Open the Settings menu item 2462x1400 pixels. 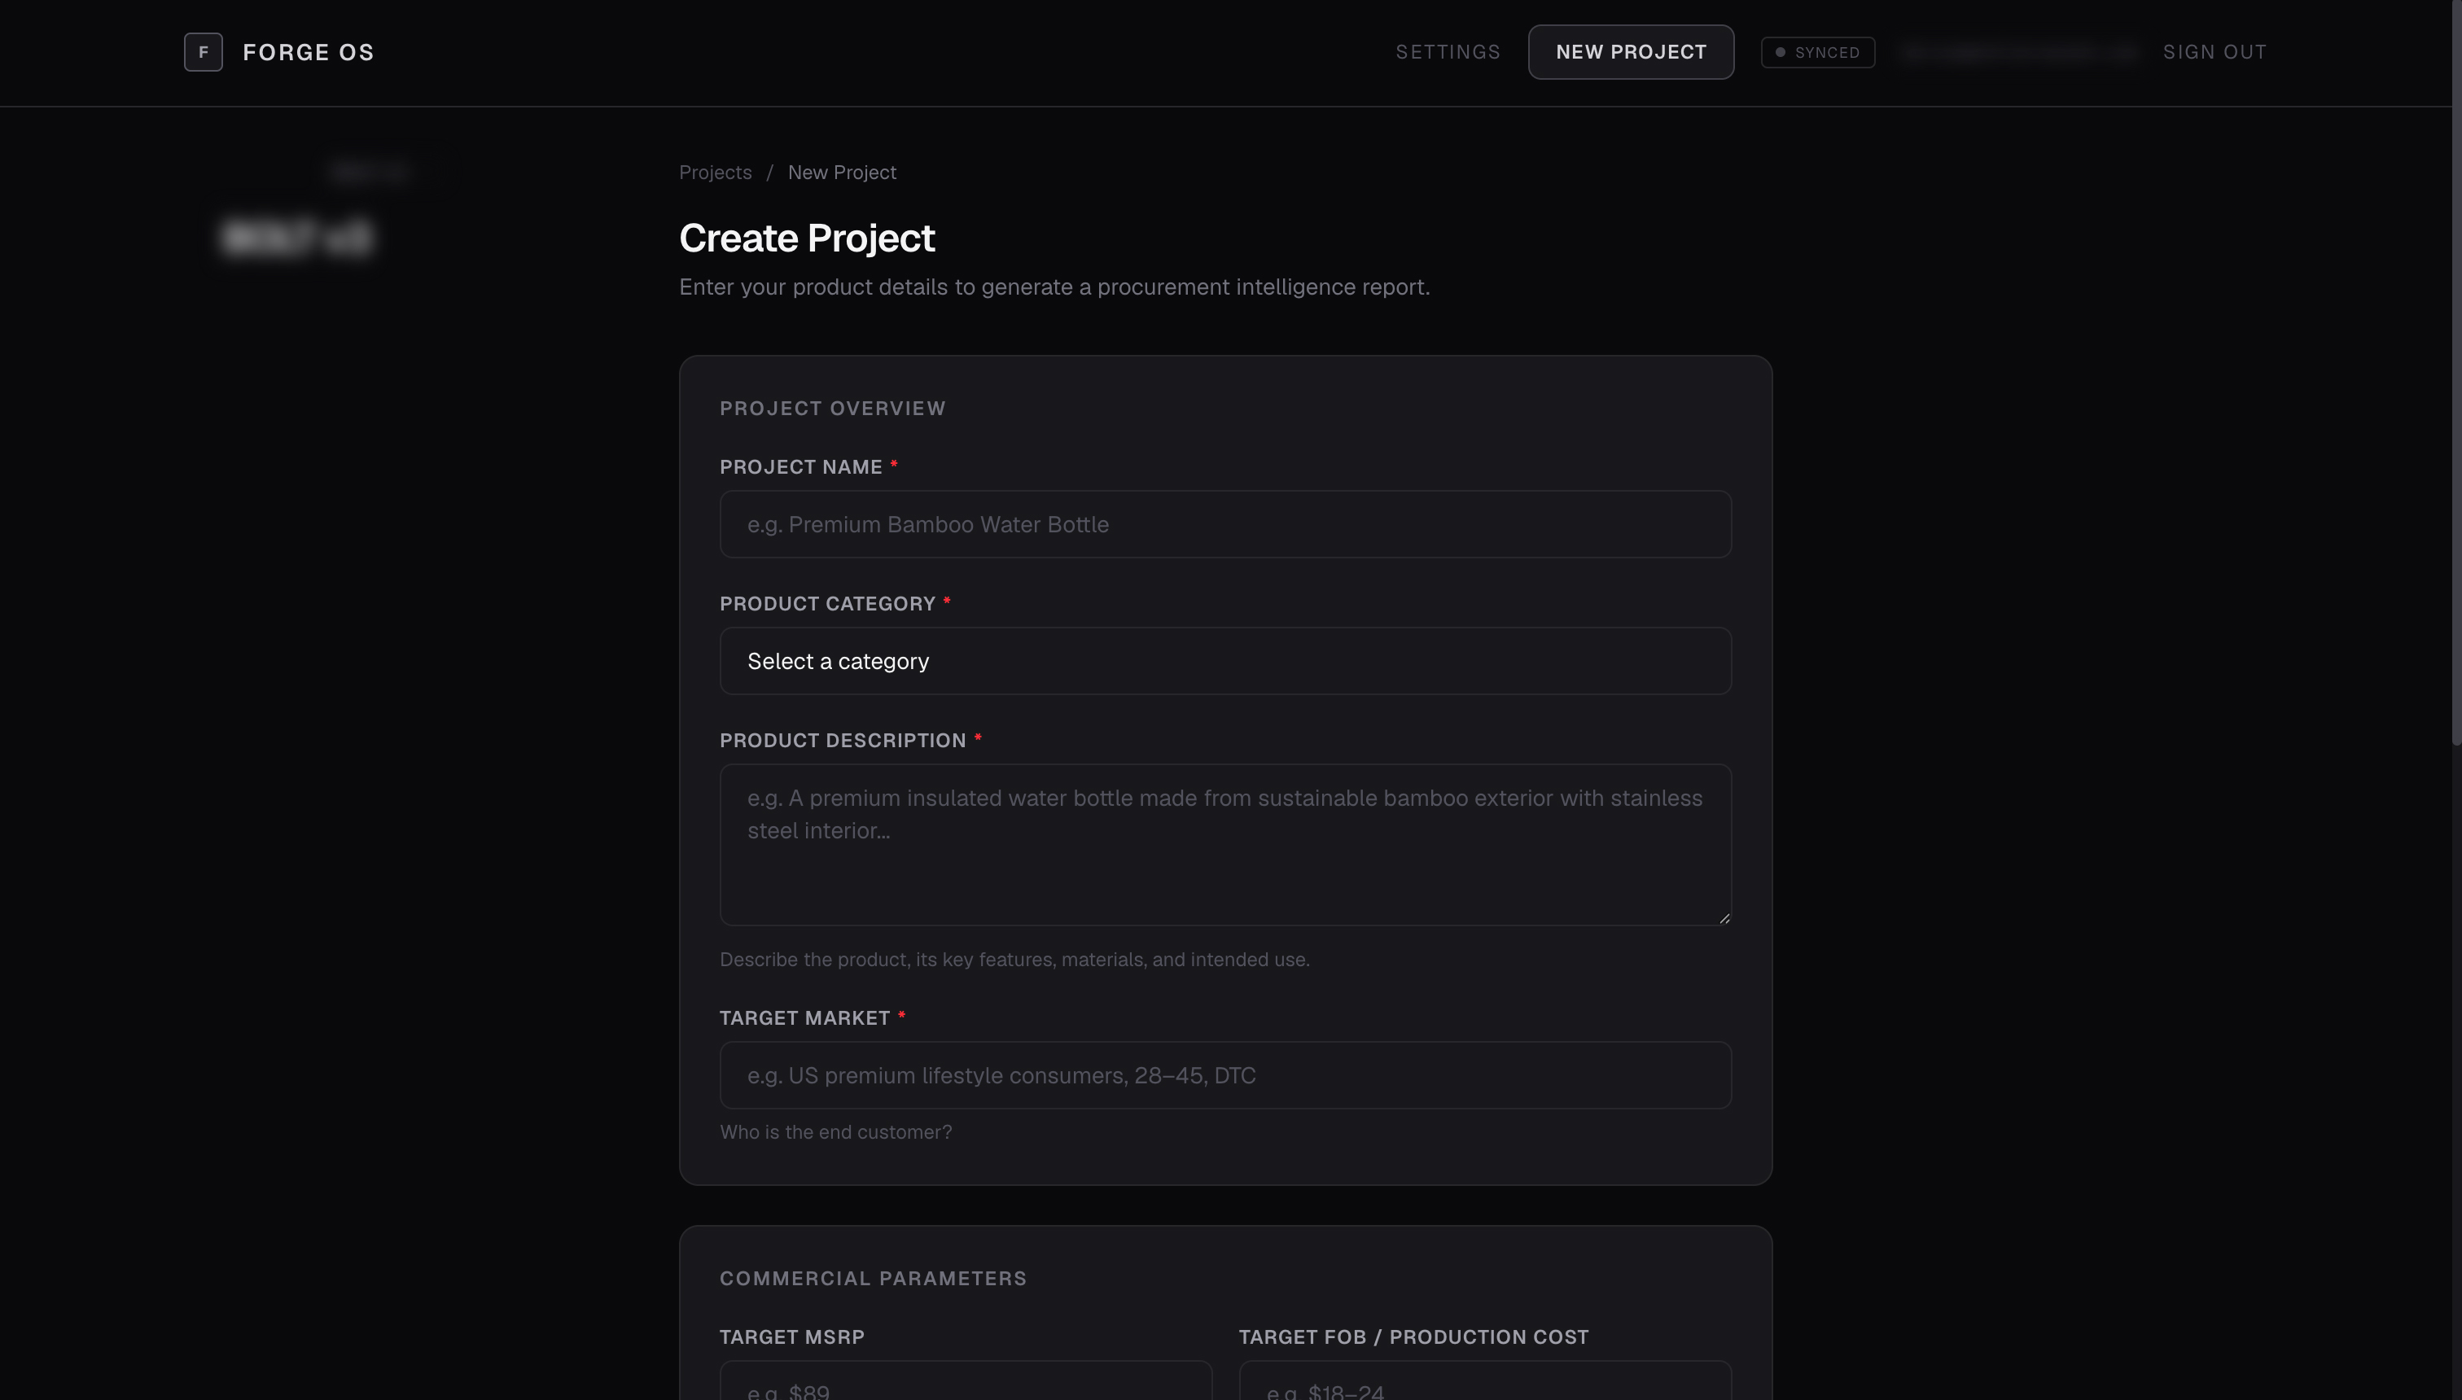tap(1448, 52)
